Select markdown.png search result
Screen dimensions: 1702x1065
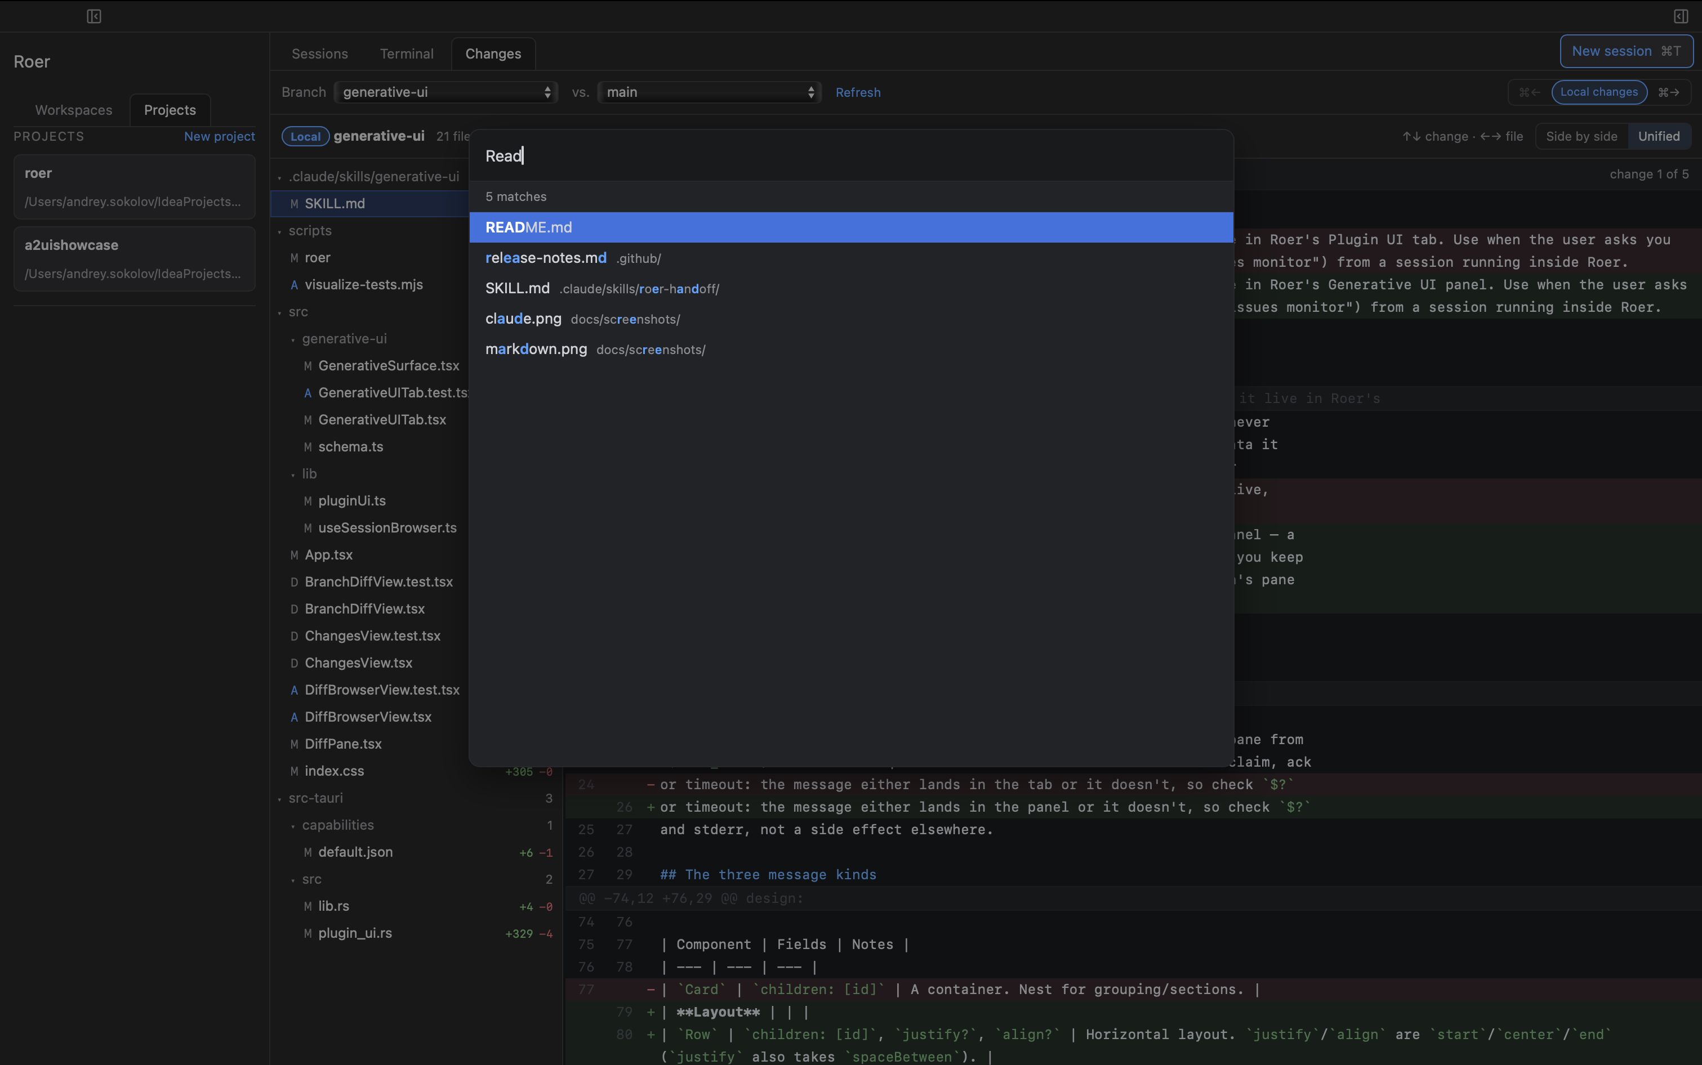(852, 348)
